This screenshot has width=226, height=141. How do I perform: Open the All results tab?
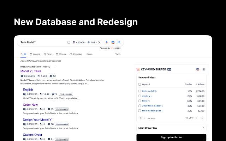click(x=23, y=54)
